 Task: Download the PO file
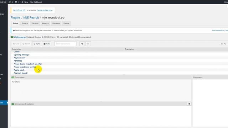tap(223, 44)
